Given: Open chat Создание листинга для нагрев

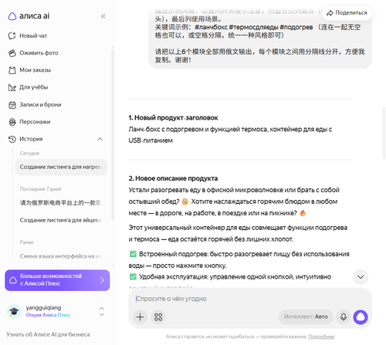Looking at the screenshot, I should coord(61,167).
